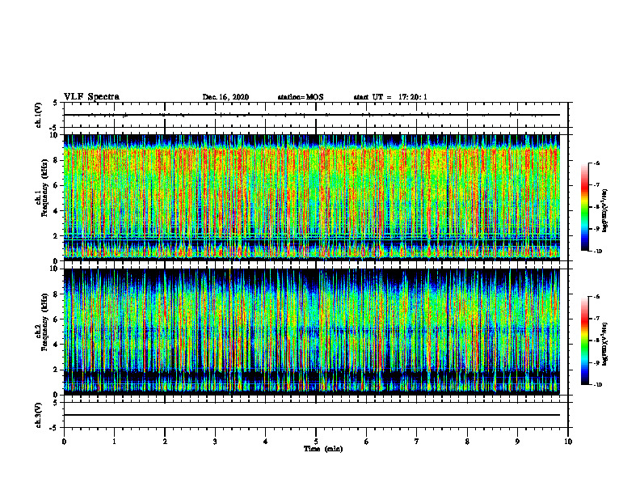The image size is (640, 495).
Task: Click time axis tick label "4"
Action: pos(266,442)
